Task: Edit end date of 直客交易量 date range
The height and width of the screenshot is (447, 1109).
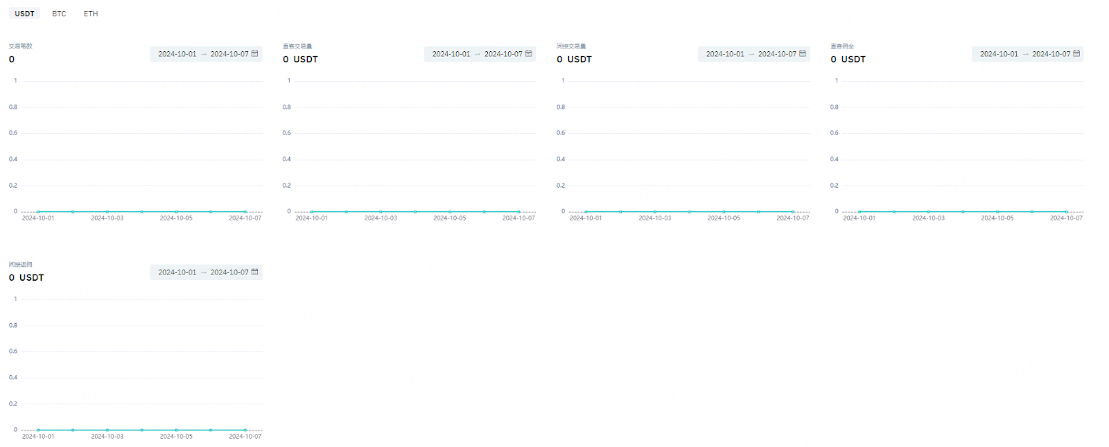Action: (x=503, y=54)
